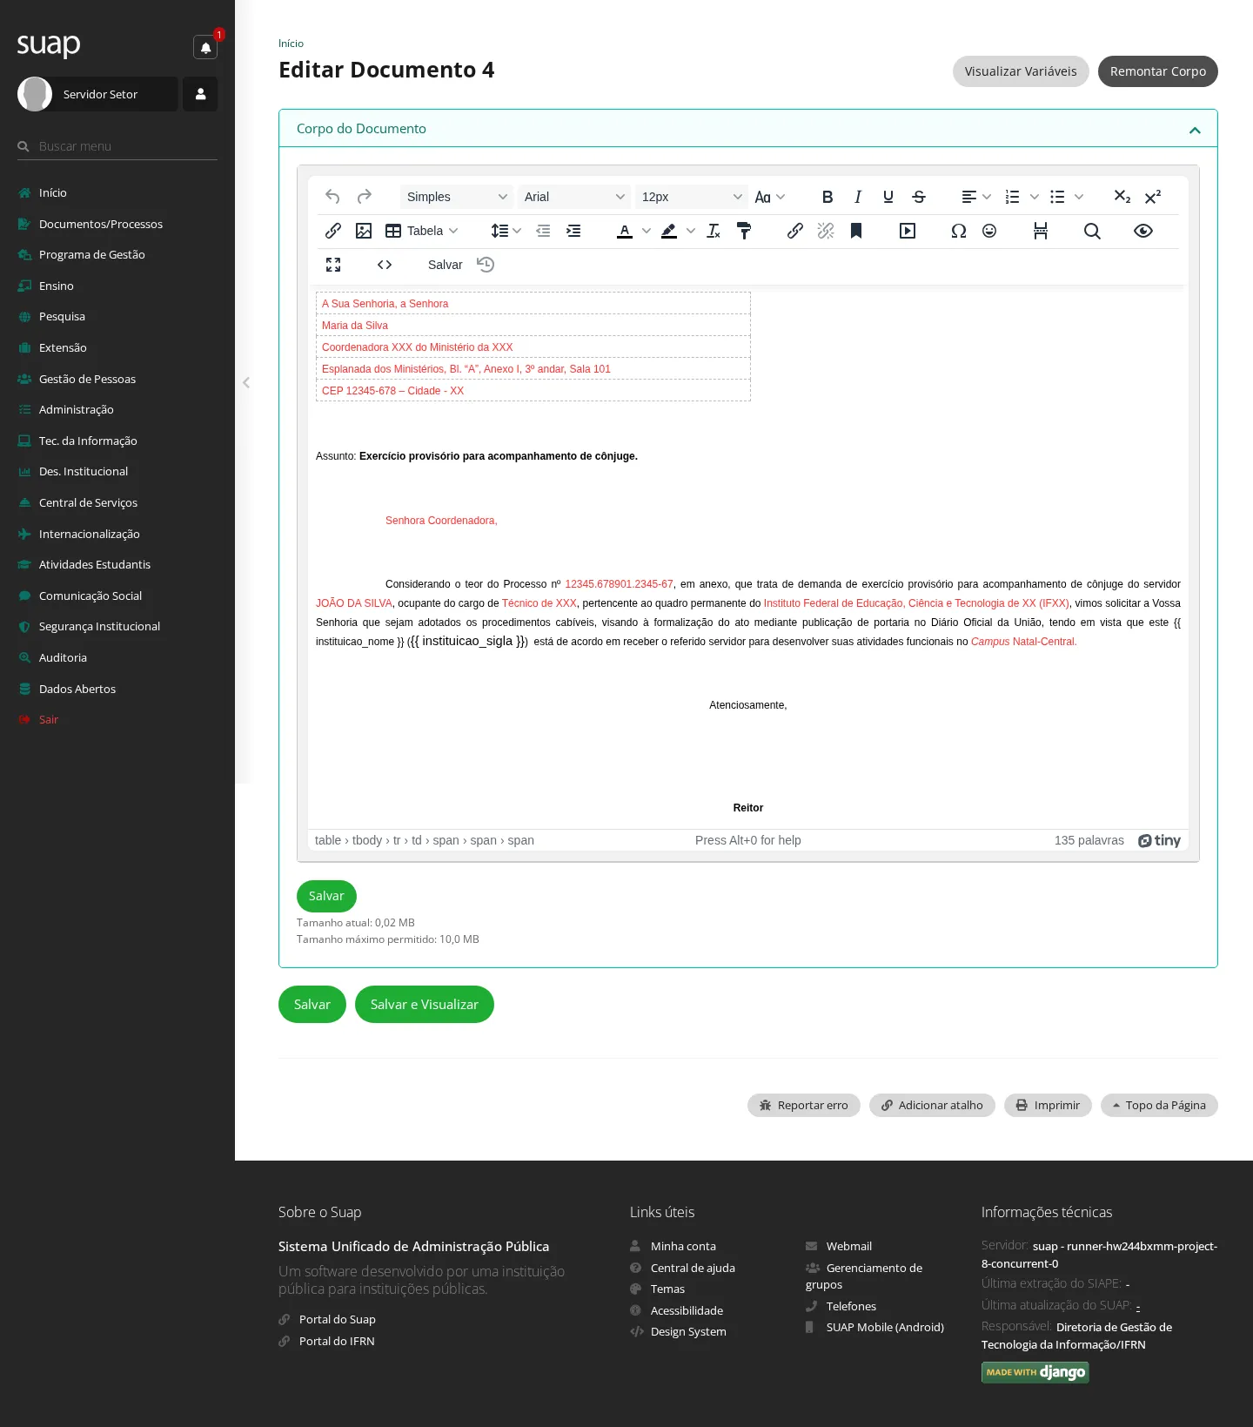Decrease indent with the outdent icon

[543, 231]
